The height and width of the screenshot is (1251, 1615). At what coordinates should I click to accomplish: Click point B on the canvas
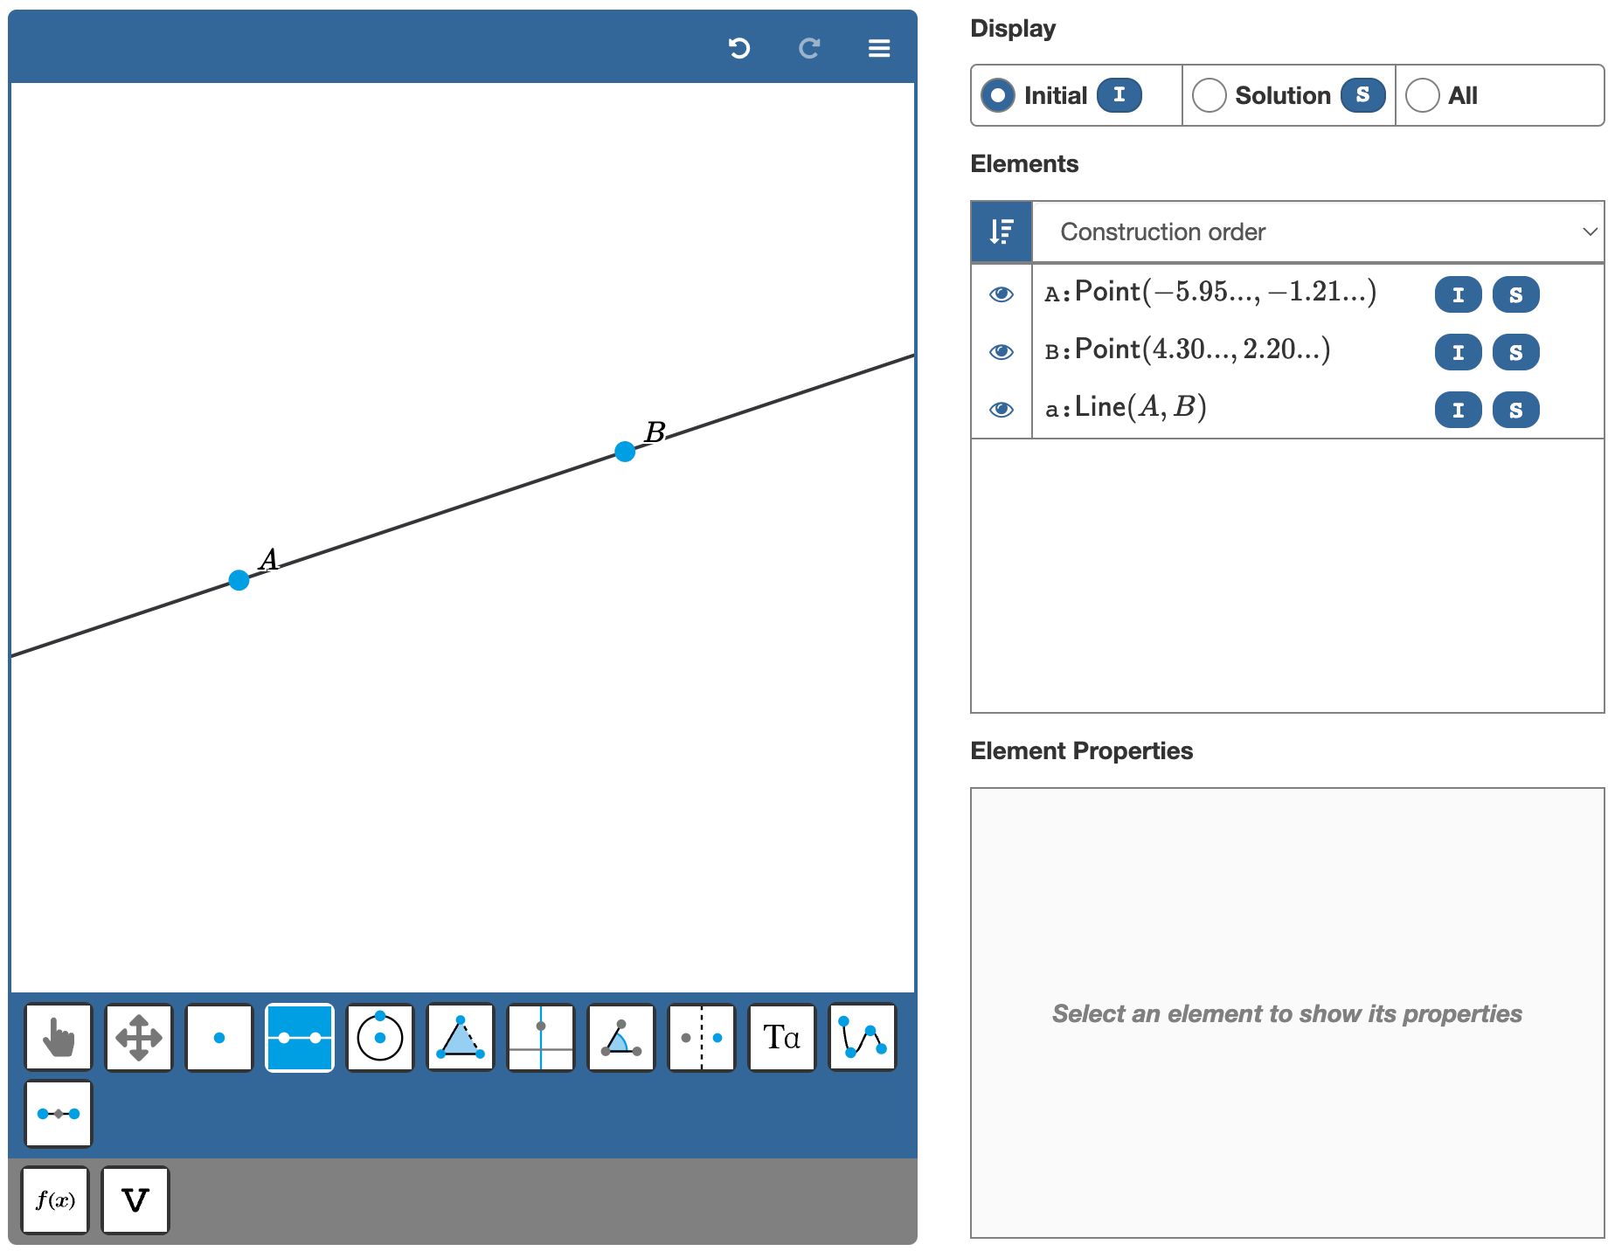click(625, 452)
